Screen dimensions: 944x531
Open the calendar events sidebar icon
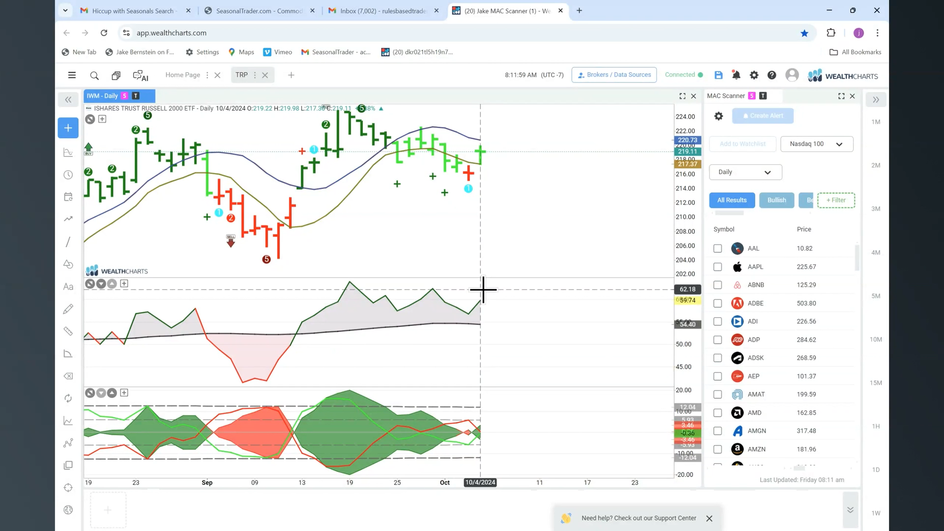click(68, 197)
